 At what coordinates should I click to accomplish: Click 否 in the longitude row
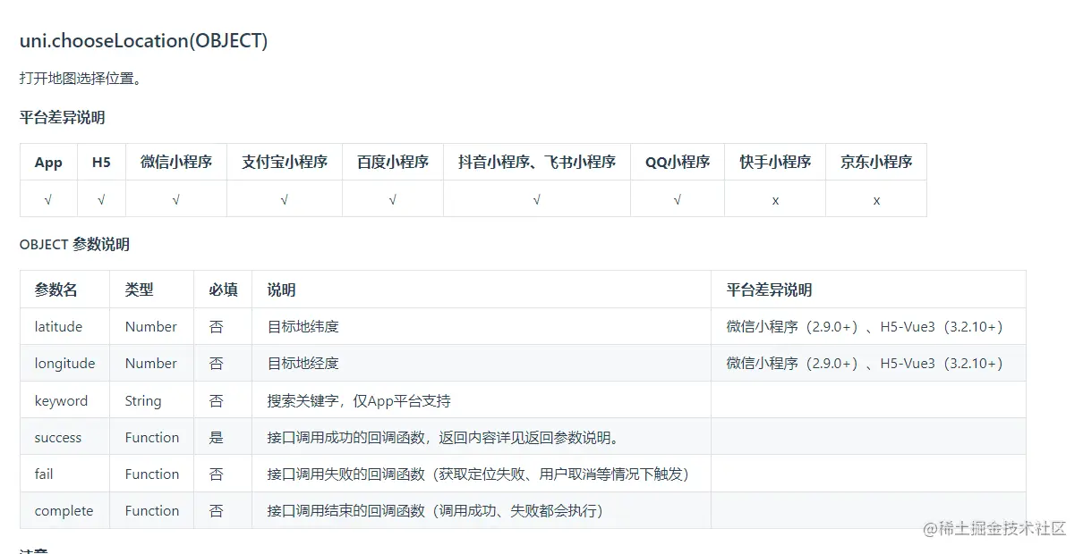coord(216,364)
